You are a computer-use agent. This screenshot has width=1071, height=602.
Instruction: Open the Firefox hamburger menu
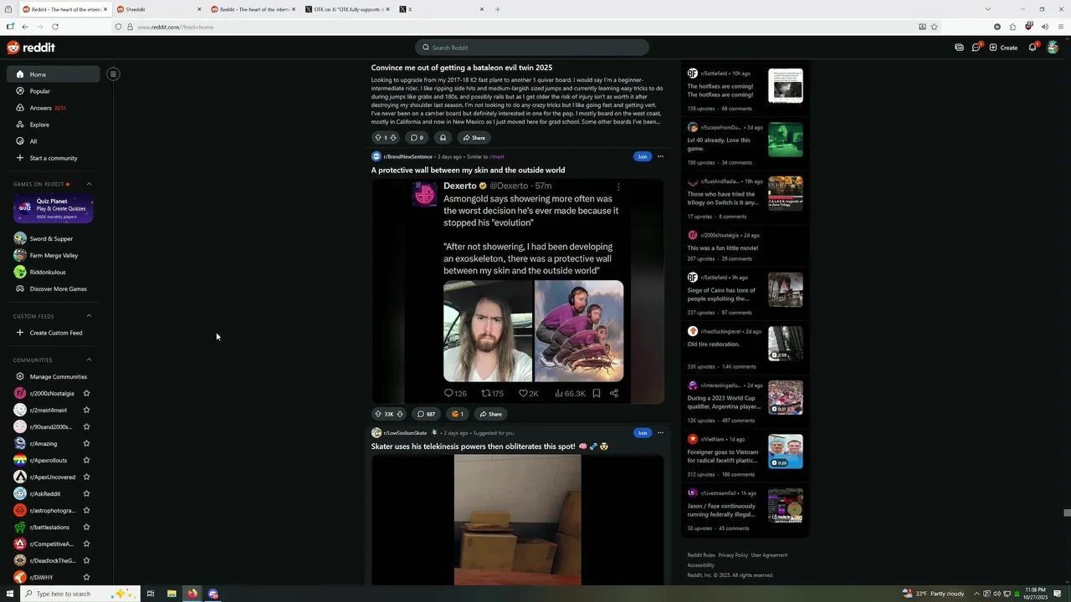coord(1060,27)
